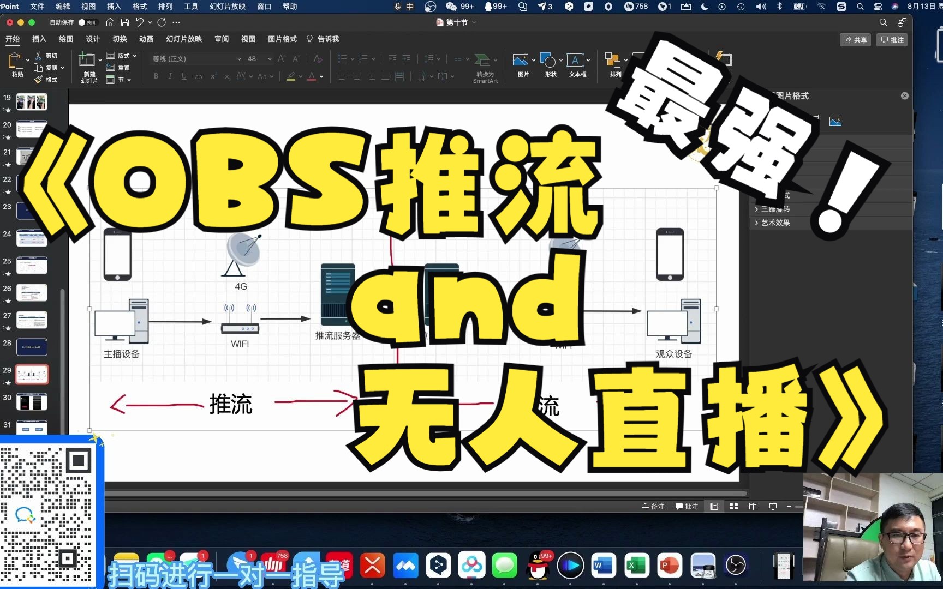Click the Shapes icon
The image size is (943, 589).
click(x=548, y=60)
